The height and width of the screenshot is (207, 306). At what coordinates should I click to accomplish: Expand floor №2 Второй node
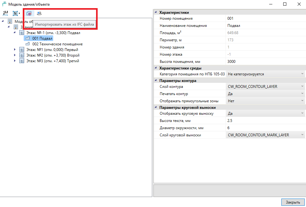[15, 55]
